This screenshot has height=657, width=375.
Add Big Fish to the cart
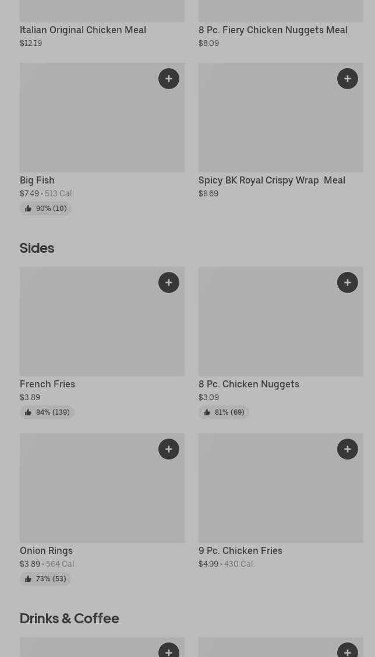point(169,79)
